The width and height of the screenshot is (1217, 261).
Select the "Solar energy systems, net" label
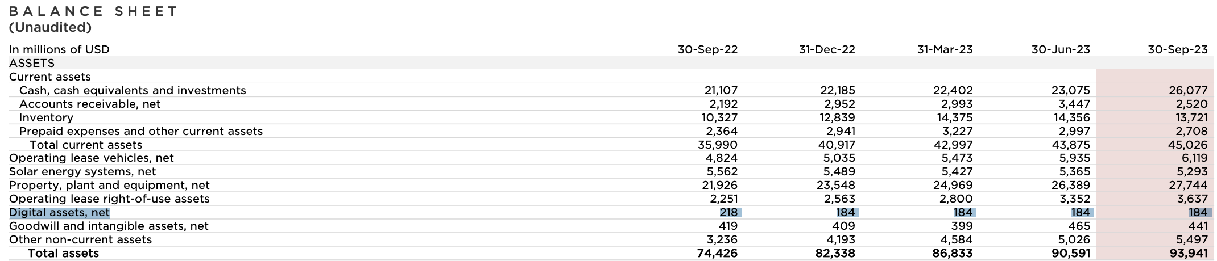click(82, 172)
